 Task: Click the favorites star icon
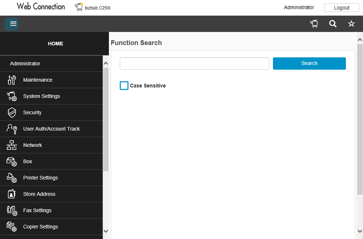click(351, 24)
